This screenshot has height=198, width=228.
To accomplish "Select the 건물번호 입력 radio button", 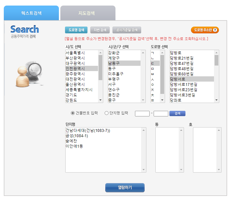I will pos(73,113).
